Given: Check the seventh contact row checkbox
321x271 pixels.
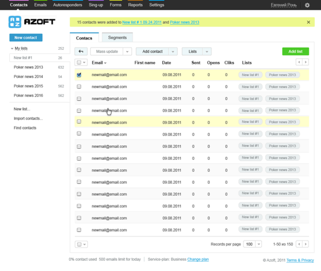Looking at the screenshot, I should [79, 146].
